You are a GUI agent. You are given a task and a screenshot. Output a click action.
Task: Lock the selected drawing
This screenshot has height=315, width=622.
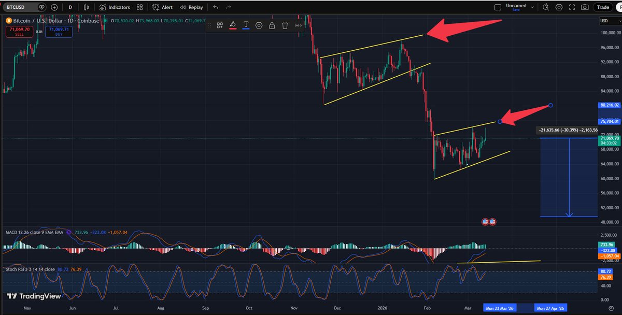pyautogui.click(x=272, y=25)
